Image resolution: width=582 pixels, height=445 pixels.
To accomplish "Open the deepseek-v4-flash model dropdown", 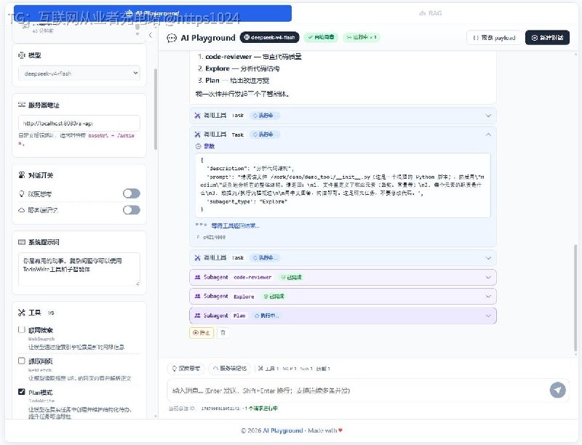I will (x=79, y=73).
